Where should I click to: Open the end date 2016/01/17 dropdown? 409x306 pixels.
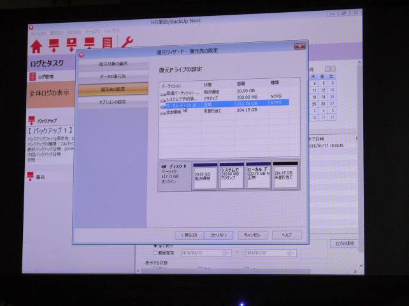(291, 253)
